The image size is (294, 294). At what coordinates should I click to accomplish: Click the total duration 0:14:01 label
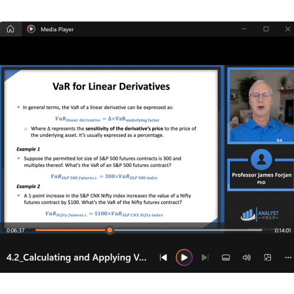(x=283, y=230)
